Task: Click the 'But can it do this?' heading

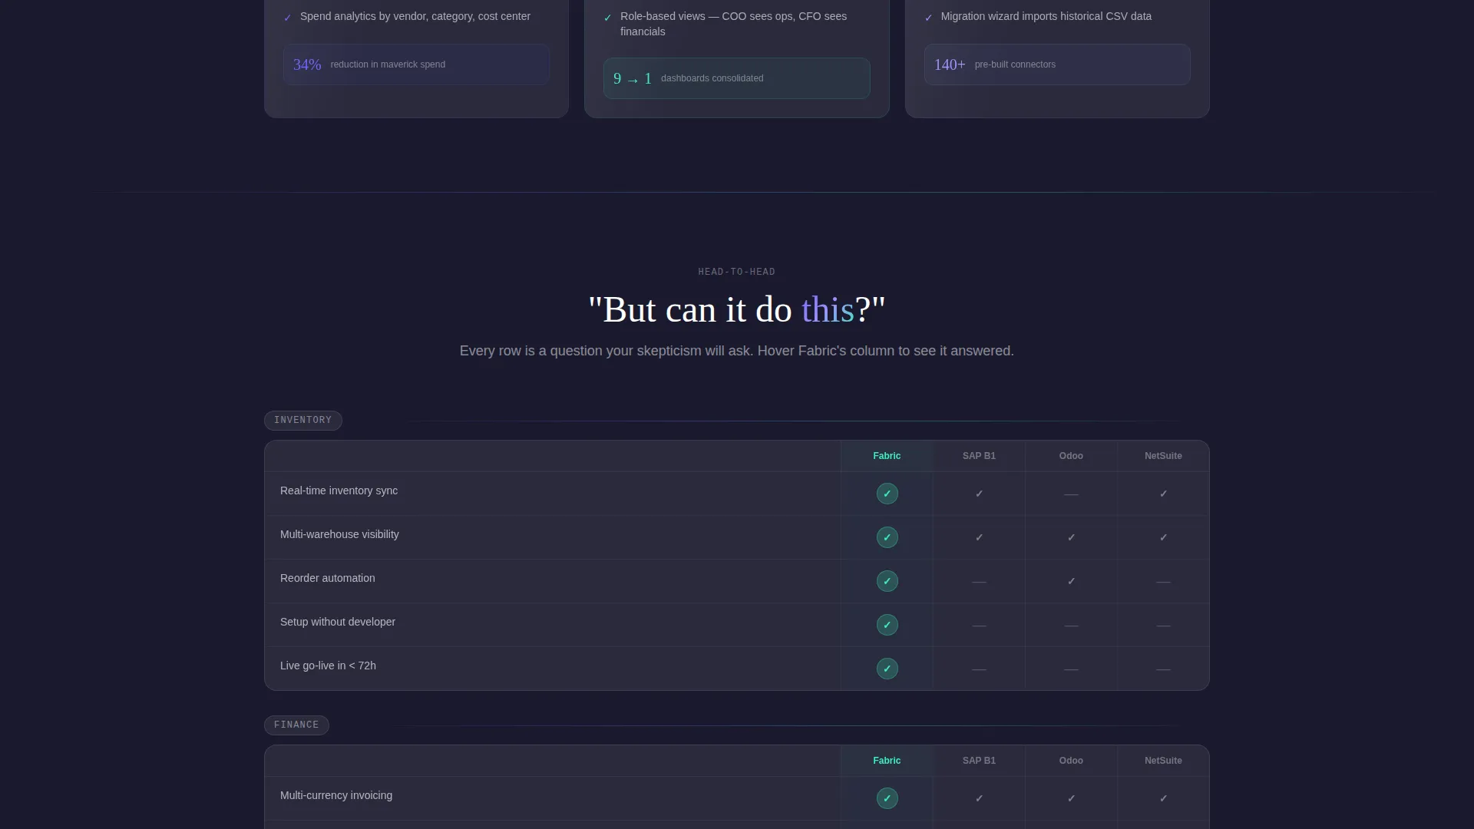Action: point(736,310)
